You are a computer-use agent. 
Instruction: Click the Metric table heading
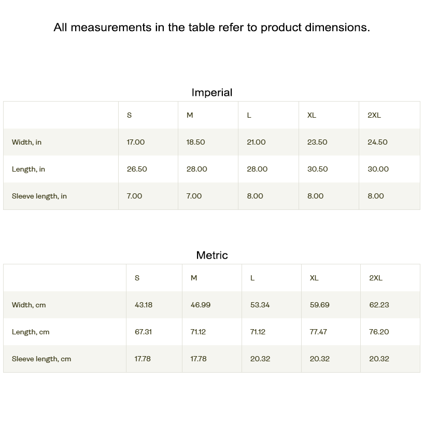tap(212, 255)
